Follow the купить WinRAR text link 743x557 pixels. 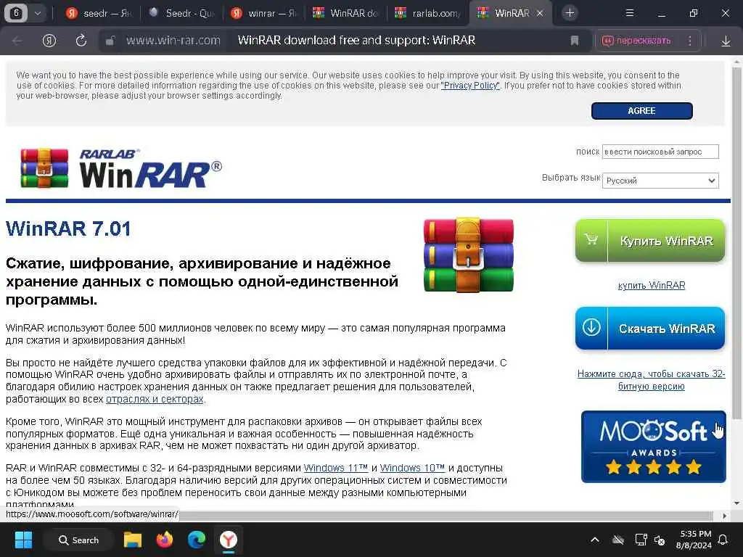651,286
